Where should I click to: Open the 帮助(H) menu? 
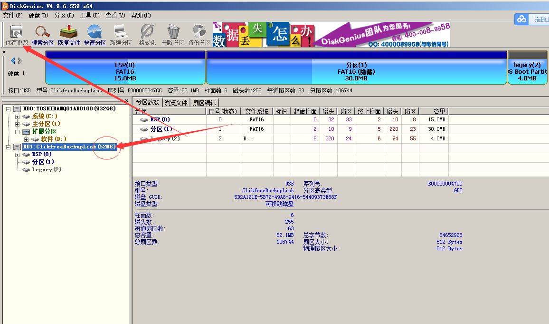[141, 15]
